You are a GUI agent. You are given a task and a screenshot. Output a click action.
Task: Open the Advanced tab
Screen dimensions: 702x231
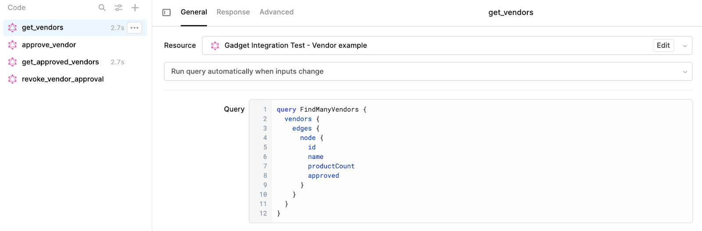(x=276, y=12)
